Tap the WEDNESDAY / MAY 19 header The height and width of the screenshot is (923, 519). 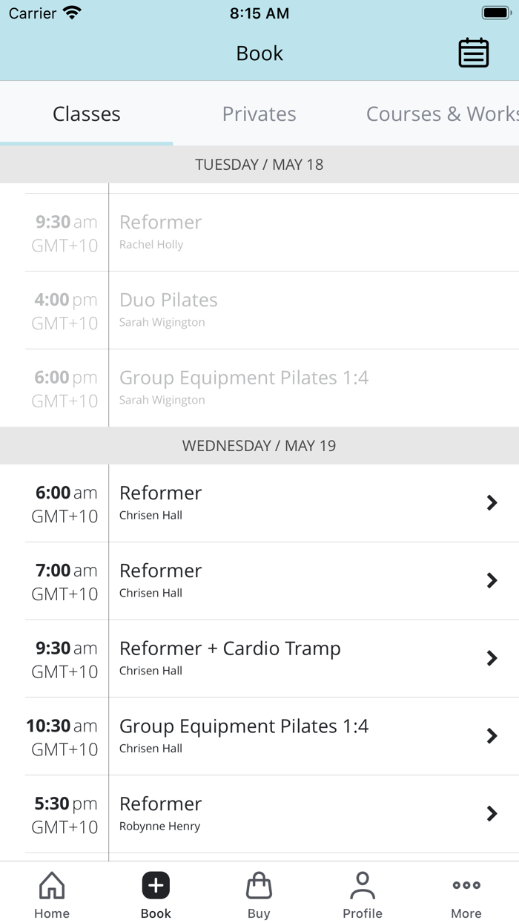pyautogui.click(x=259, y=445)
